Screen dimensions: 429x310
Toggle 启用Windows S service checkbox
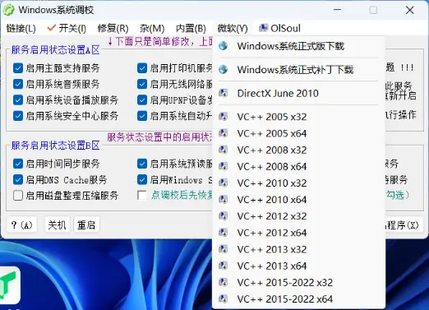coord(142,179)
